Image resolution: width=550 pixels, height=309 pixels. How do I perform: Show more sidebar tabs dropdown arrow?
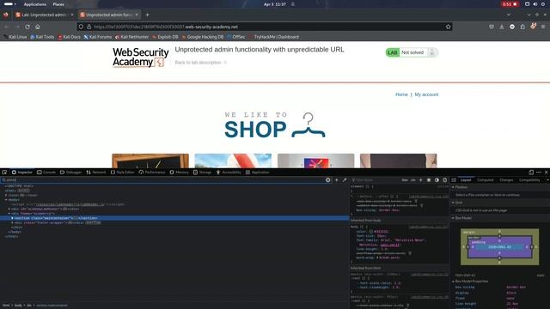point(547,179)
